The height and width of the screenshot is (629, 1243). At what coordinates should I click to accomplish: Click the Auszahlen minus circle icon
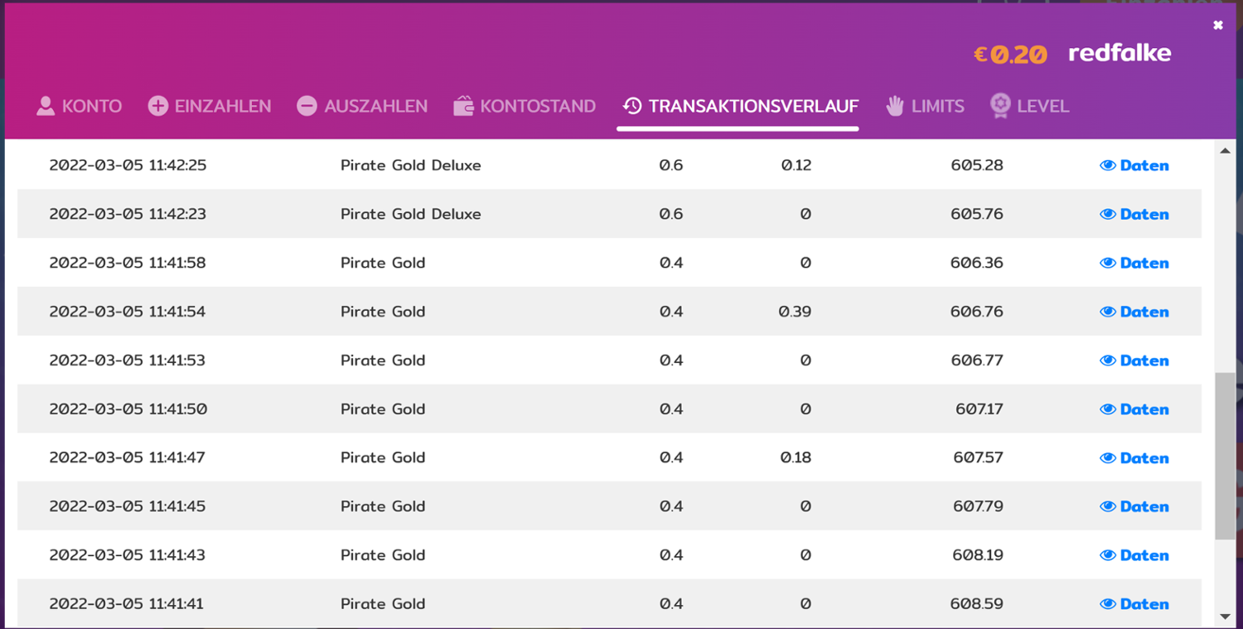(307, 106)
